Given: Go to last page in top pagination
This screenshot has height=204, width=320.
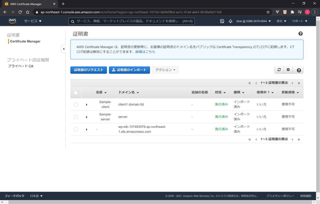Looking at the screenshot, I should click(299, 83).
